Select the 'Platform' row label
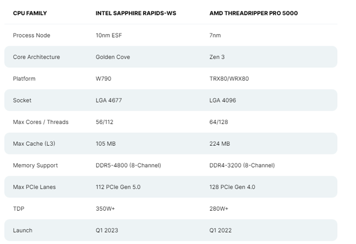The image size is (356, 244). point(24,78)
